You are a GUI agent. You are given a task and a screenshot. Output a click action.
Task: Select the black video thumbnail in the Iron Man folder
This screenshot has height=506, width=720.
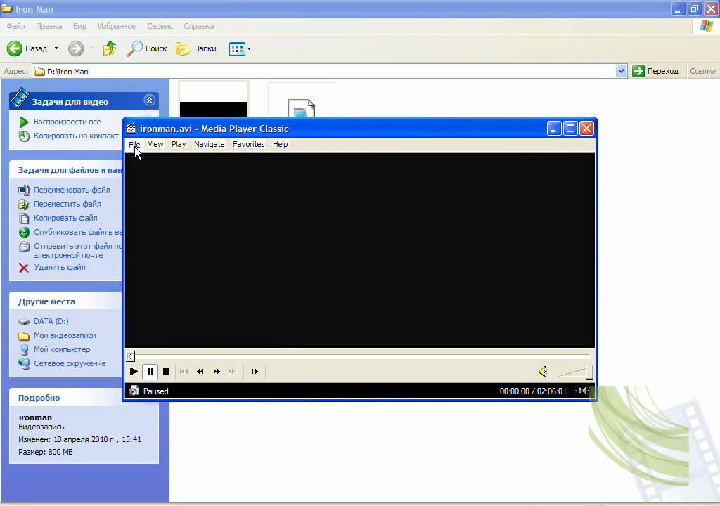point(214,99)
